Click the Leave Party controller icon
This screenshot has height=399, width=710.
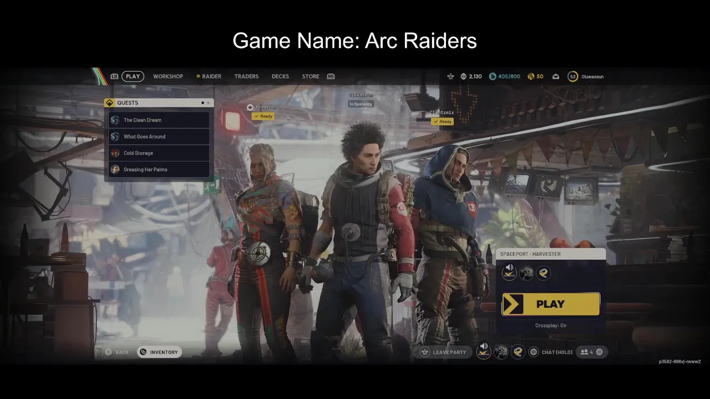[x=425, y=352]
